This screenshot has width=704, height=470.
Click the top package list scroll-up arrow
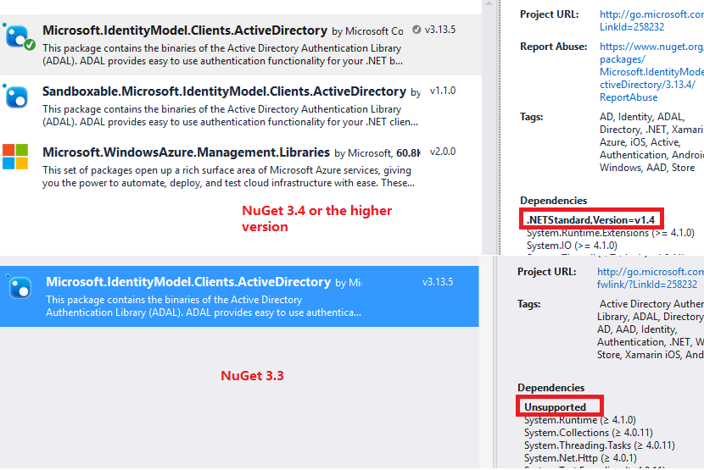coord(489,3)
